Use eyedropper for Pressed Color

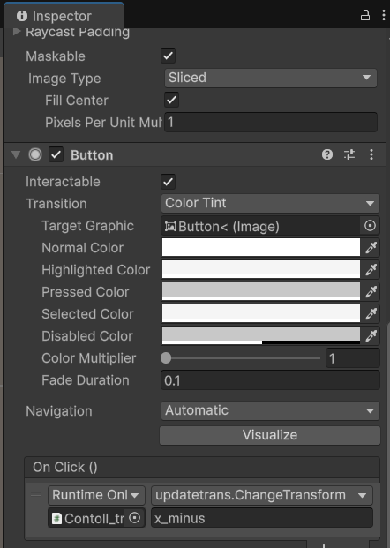pos(371,292)
